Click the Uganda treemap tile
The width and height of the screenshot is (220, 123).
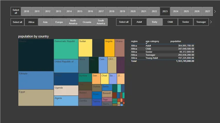[66, 91]
